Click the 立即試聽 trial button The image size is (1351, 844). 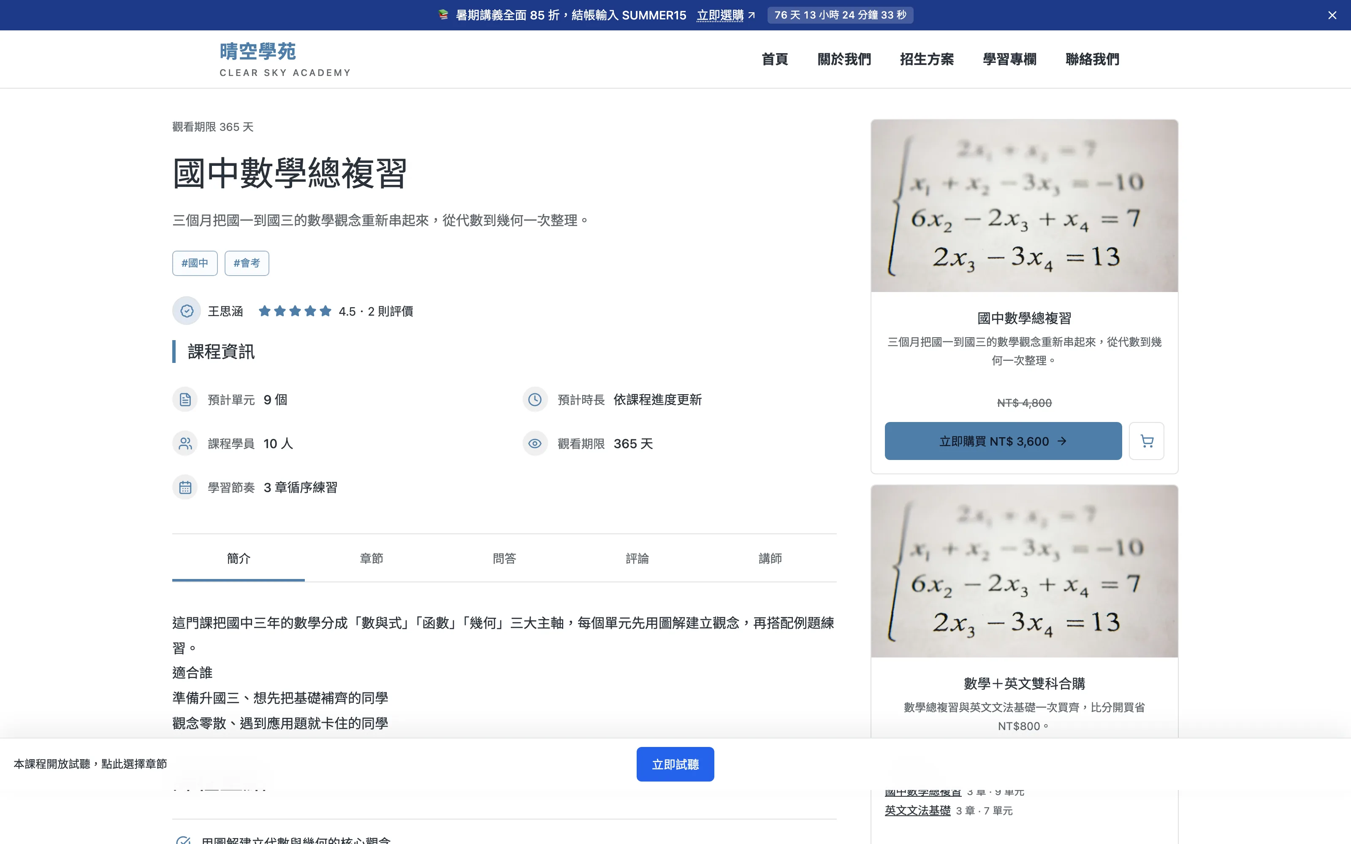(x=675, y=764)
